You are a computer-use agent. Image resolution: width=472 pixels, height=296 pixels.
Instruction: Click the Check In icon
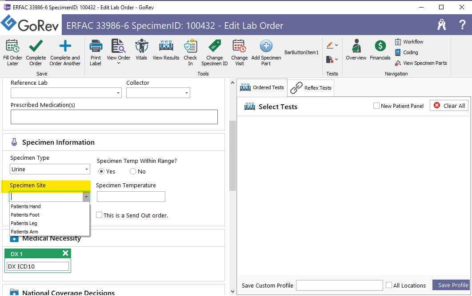(x=190, y=46)
